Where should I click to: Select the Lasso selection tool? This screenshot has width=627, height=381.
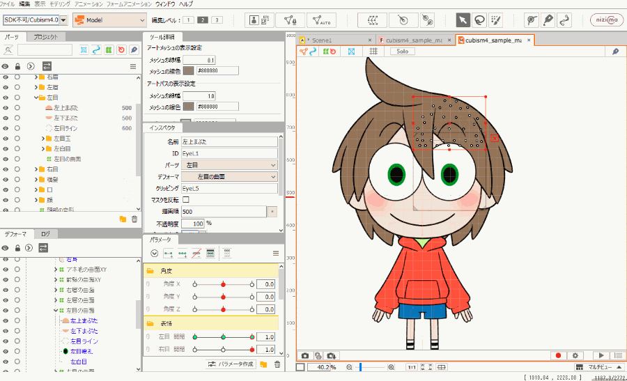[479, 20]
